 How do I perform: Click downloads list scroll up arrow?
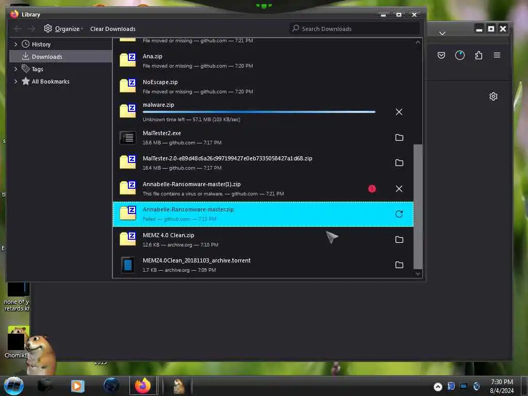[x=418, y=42]
